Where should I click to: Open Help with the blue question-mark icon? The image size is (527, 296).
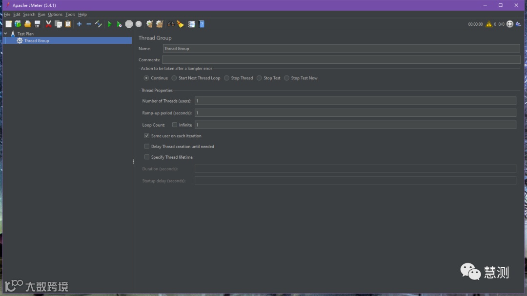click(x=202, y=24)
